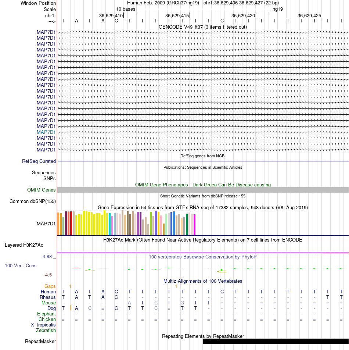Click the cyan bar in GTEx chart
This screenshot has height=350, width=349.
pyautogui.click(x=110, y=224)
